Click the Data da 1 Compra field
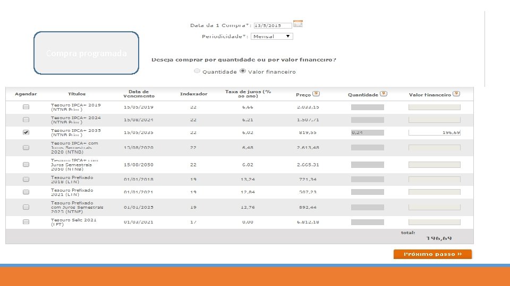Screen dimensions: 510x286 click(273, 25)
